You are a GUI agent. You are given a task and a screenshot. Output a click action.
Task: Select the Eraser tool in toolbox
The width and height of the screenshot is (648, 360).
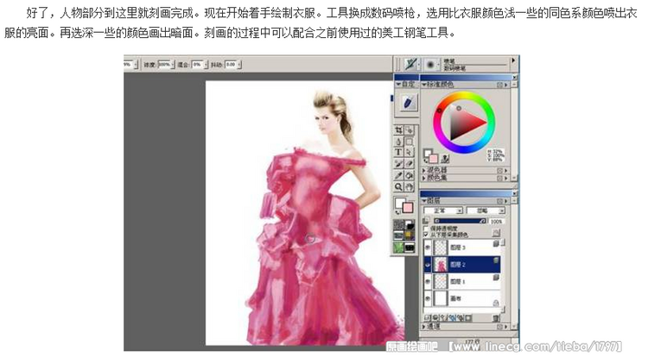(x=410, y=164)
